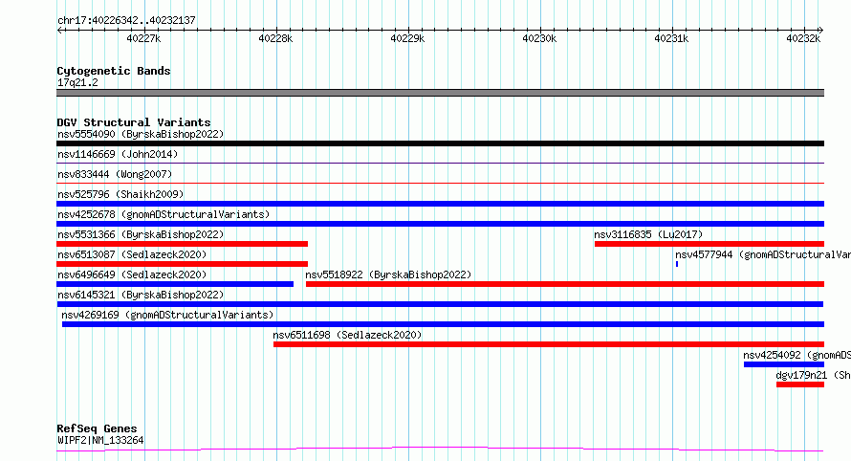Click the black nsv5554090 variant bar
The width and height of the screenshot is (851, 461).
pos(440,143)
